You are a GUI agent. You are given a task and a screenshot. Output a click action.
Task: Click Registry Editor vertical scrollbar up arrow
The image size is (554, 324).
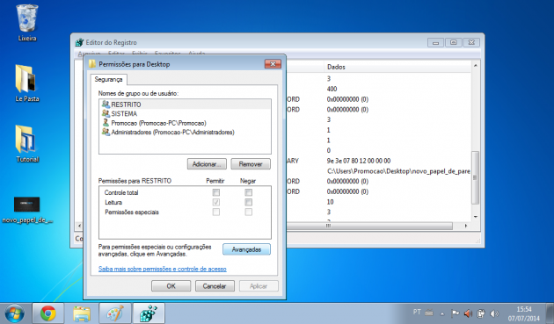click(x=476, y=66)
